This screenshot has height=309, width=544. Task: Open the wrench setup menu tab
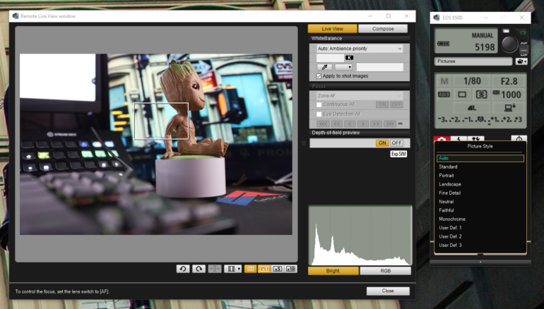click(475, 139)
